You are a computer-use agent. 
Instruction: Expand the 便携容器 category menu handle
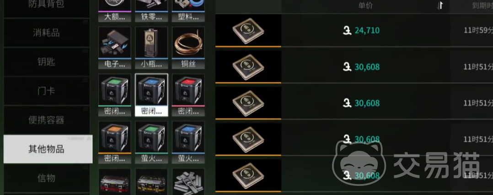click(85, 109)
